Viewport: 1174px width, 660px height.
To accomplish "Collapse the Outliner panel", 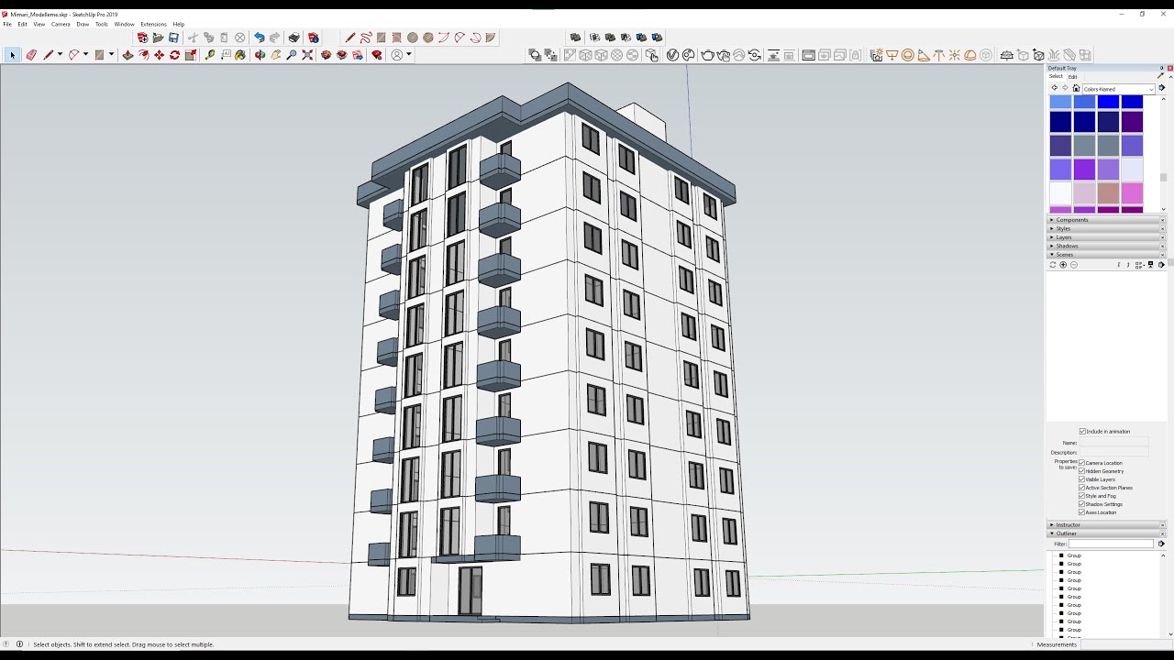I will 1106,533.
